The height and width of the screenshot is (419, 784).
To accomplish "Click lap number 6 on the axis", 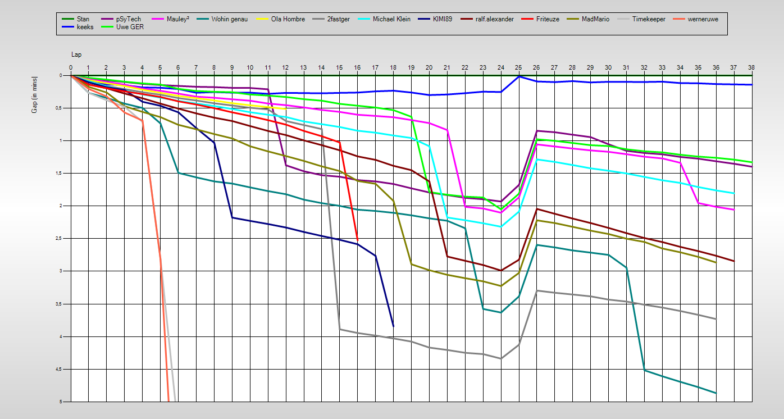I will pyautogui.click(x=178, y=68).
